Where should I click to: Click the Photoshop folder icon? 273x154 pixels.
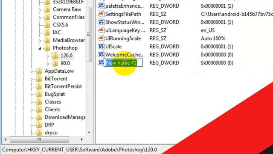coord(47,48)
